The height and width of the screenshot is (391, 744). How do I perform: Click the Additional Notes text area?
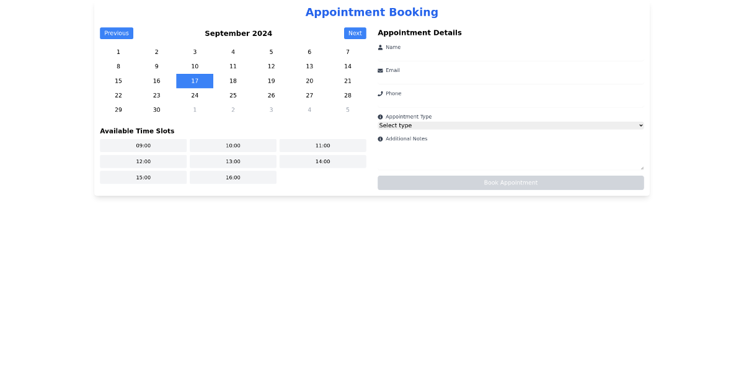tap(510, 154)
